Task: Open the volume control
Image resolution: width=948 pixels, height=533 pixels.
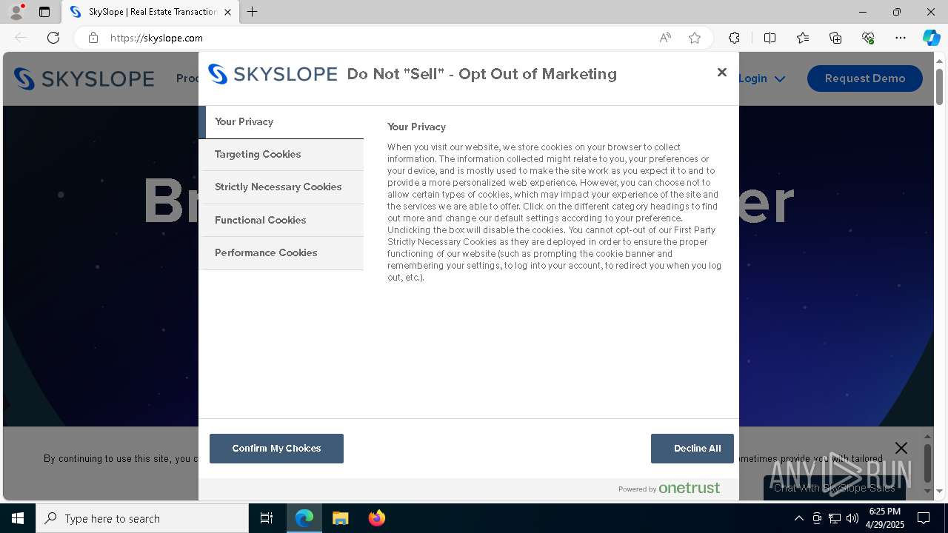Action: coord(852,518)
